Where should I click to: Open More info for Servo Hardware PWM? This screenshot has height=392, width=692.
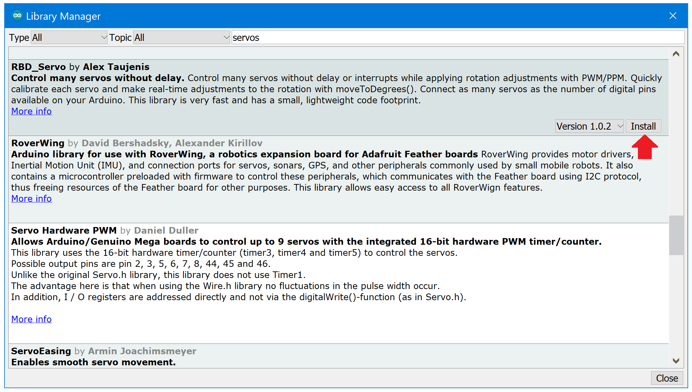(32, 319)
